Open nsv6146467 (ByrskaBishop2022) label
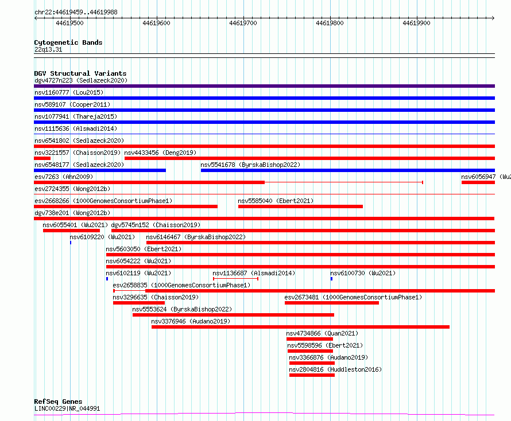 tap(196, 237)
